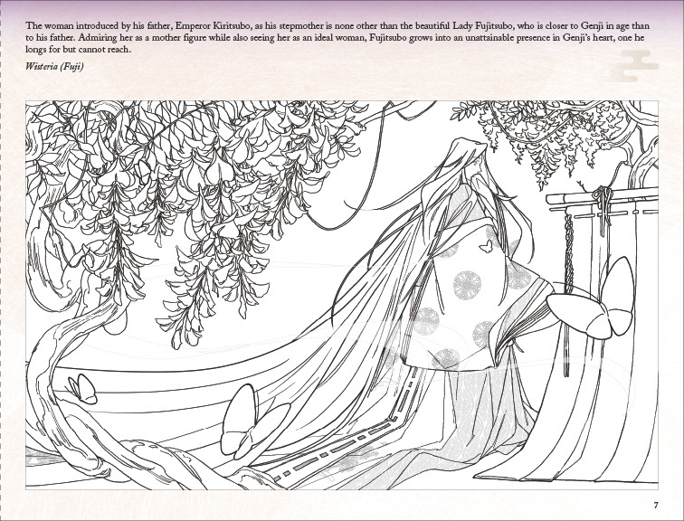This screenshot has width=684, height=521.
Task: Click the italic caption "Wisteria (Fuji)"
Action: coord(54,66)
